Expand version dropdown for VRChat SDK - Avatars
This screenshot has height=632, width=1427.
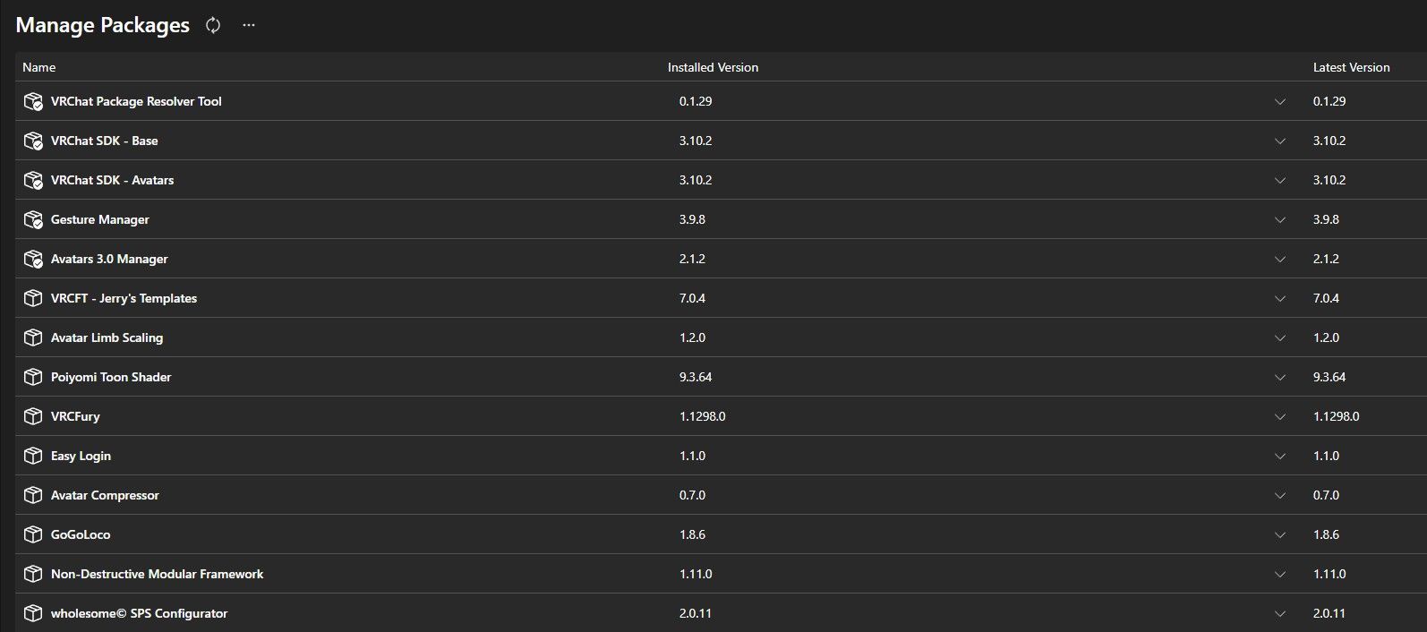pyautogui.click(x=1280, y=180)
